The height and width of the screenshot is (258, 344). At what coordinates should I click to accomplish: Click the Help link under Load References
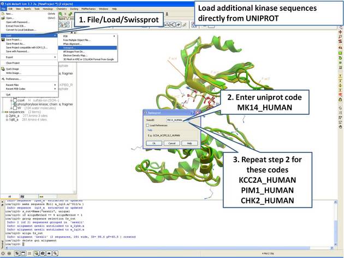150,130
